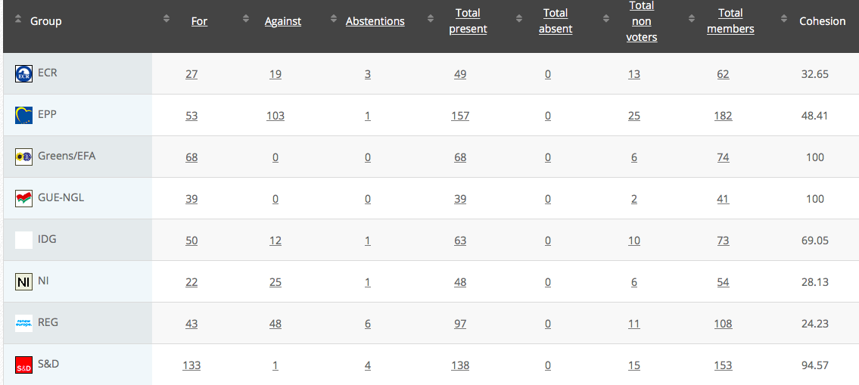Click the EPP group logo icon

(23, 116)
